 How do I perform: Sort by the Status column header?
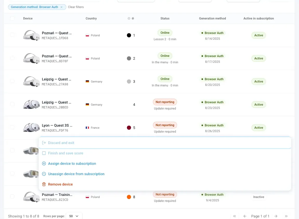[x=165, y=18]
